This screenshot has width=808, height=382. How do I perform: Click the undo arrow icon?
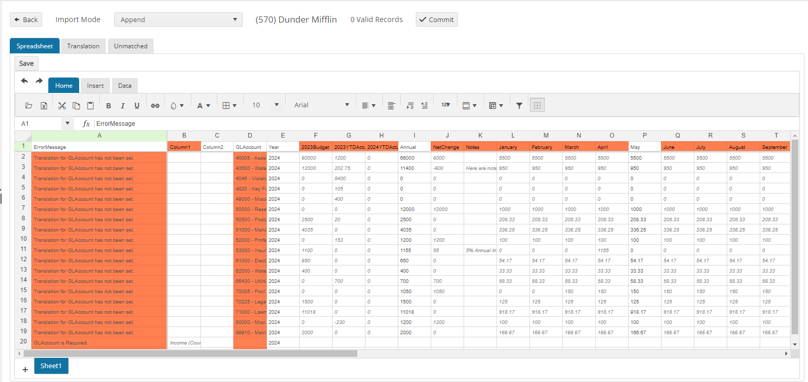coord(25,81)
